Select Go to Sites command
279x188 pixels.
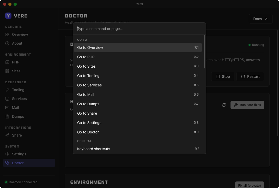click(x=138, y=67)
